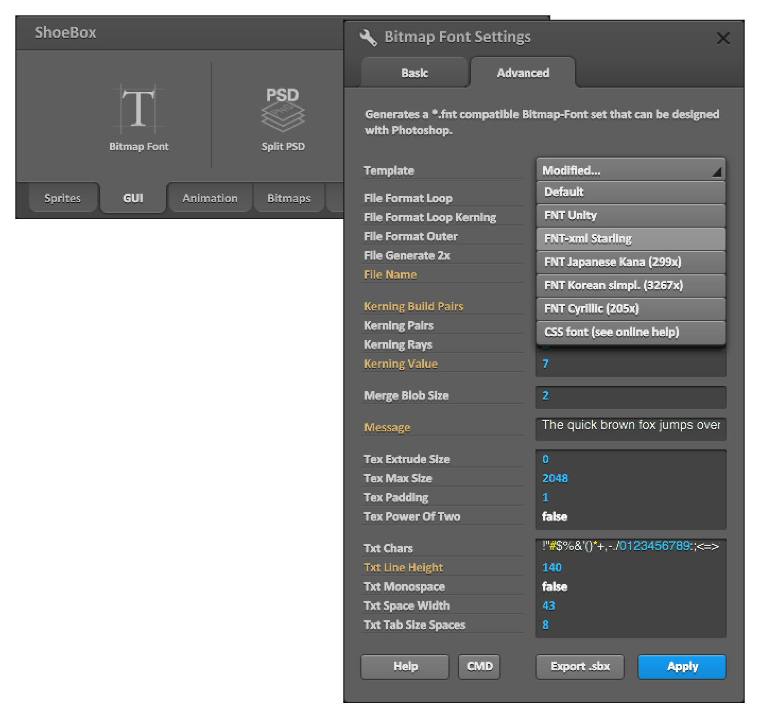
Task: Click the Export .sbx button
Action: pyautogui.click(x=580, y=666)
